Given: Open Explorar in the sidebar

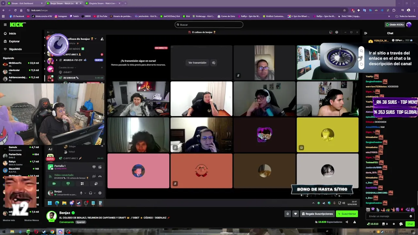Looking at the screenshot, I should pos(14,41).
